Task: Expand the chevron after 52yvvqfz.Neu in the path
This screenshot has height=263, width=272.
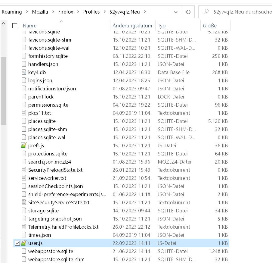Action: tap(145, 12)
